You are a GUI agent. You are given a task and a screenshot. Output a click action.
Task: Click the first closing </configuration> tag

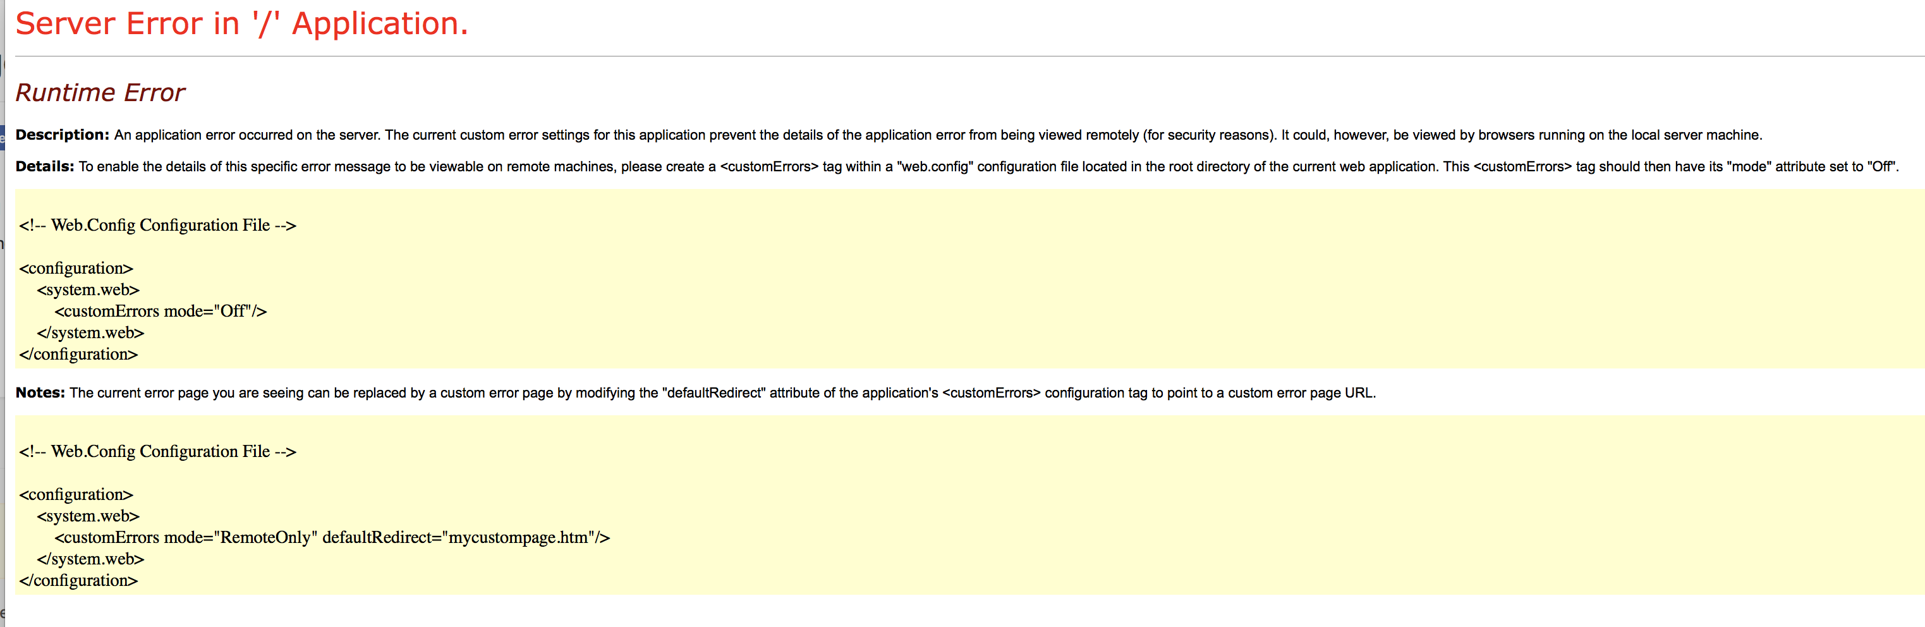78,355
